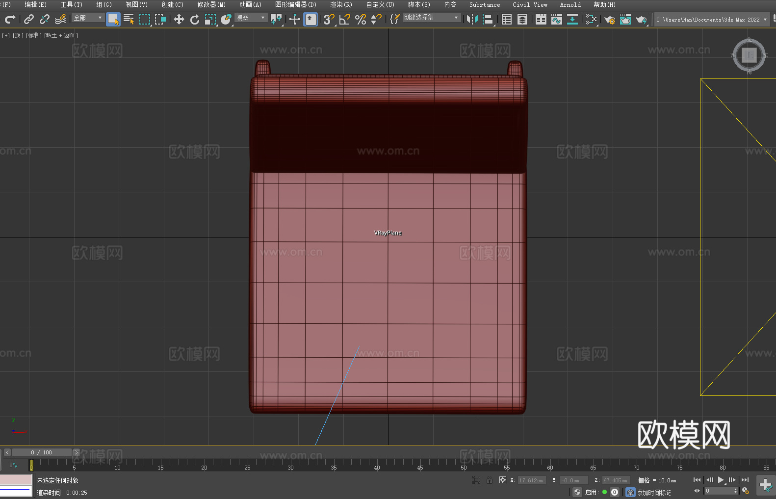Screen dimensions: 776x499
Task: Click the Redo arrow icon
Action: coord(10,19)
